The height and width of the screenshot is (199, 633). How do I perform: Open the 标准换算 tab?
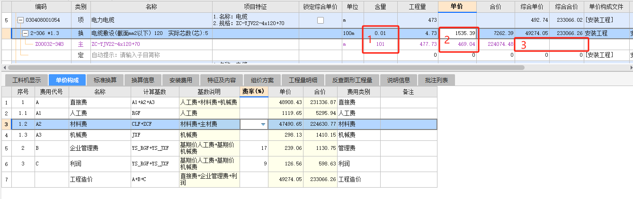(105, 80)
